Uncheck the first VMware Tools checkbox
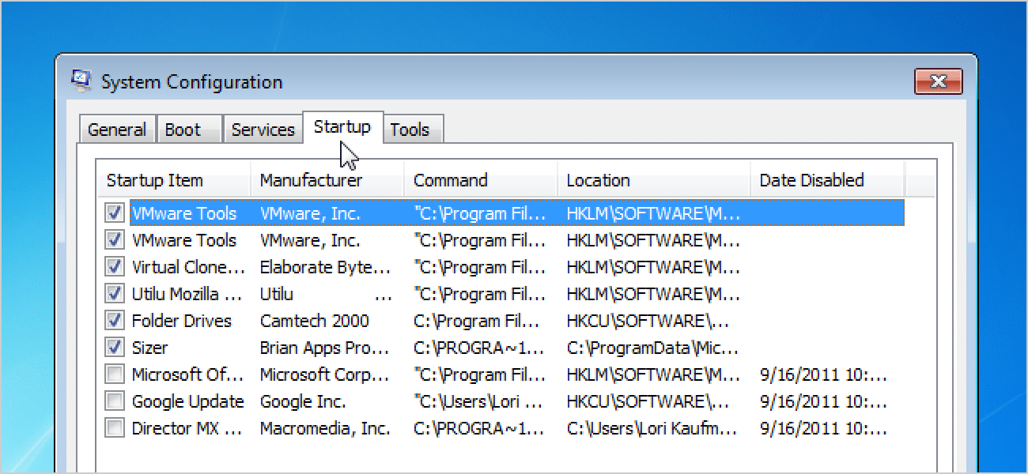1028x474 pixels. pos(115,213)
